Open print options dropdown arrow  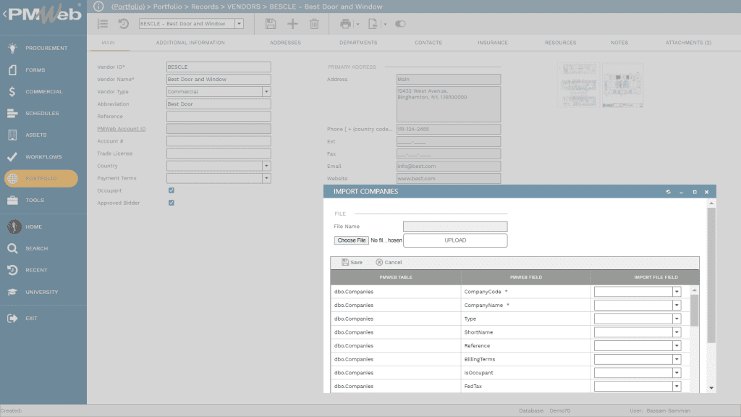click(357, 24)
